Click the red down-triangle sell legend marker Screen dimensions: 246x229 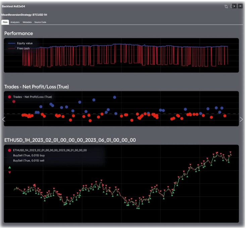click(x=9, y=173)
